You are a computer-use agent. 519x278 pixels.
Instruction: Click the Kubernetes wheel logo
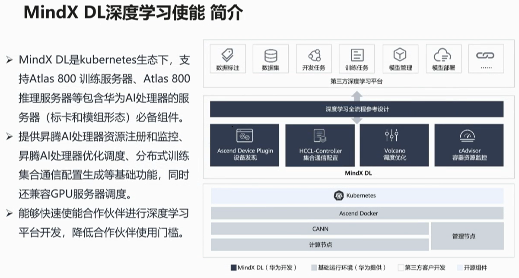coord(339,196)
